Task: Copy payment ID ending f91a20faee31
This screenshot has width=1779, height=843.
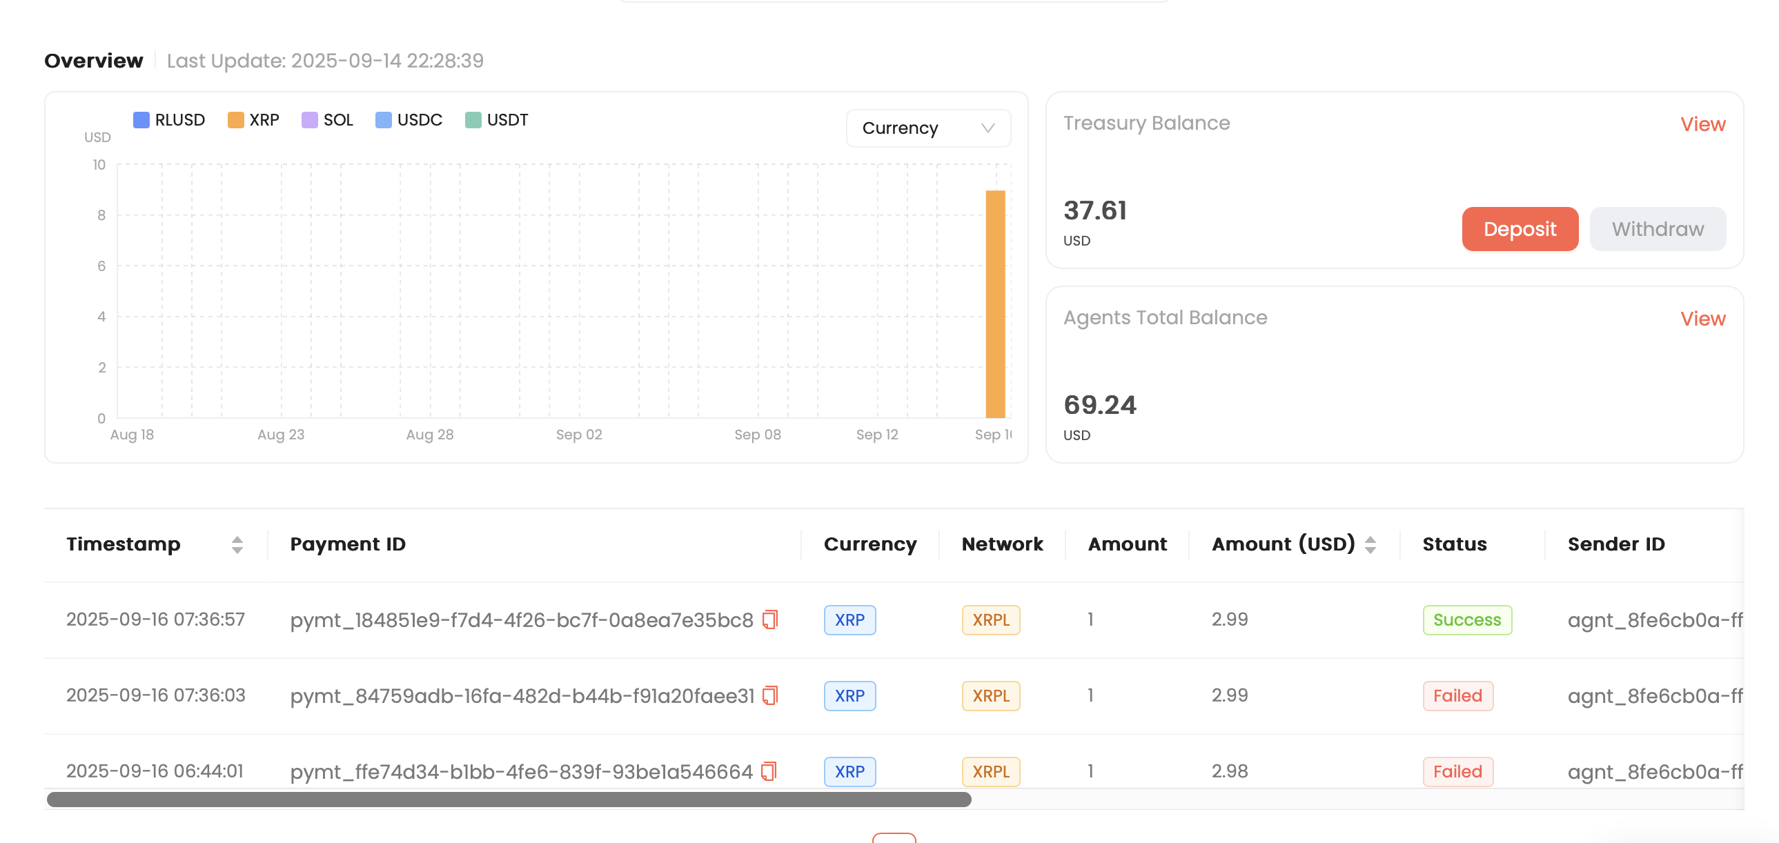Action: [x=770, y=695]
